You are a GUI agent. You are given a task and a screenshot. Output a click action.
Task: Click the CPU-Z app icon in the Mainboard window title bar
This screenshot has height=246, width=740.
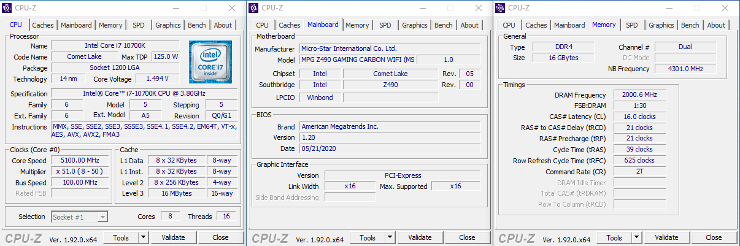(255, 8)
